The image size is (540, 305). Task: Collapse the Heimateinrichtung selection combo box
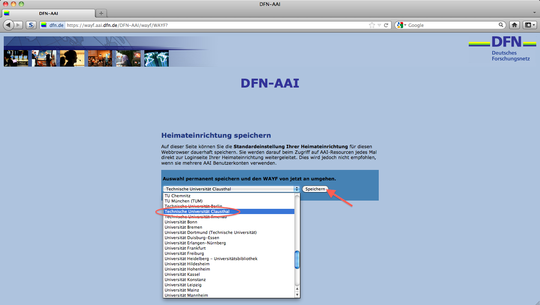(x=232, y=189)
